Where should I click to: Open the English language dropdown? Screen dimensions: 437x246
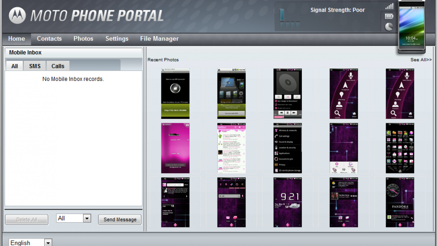48,243
